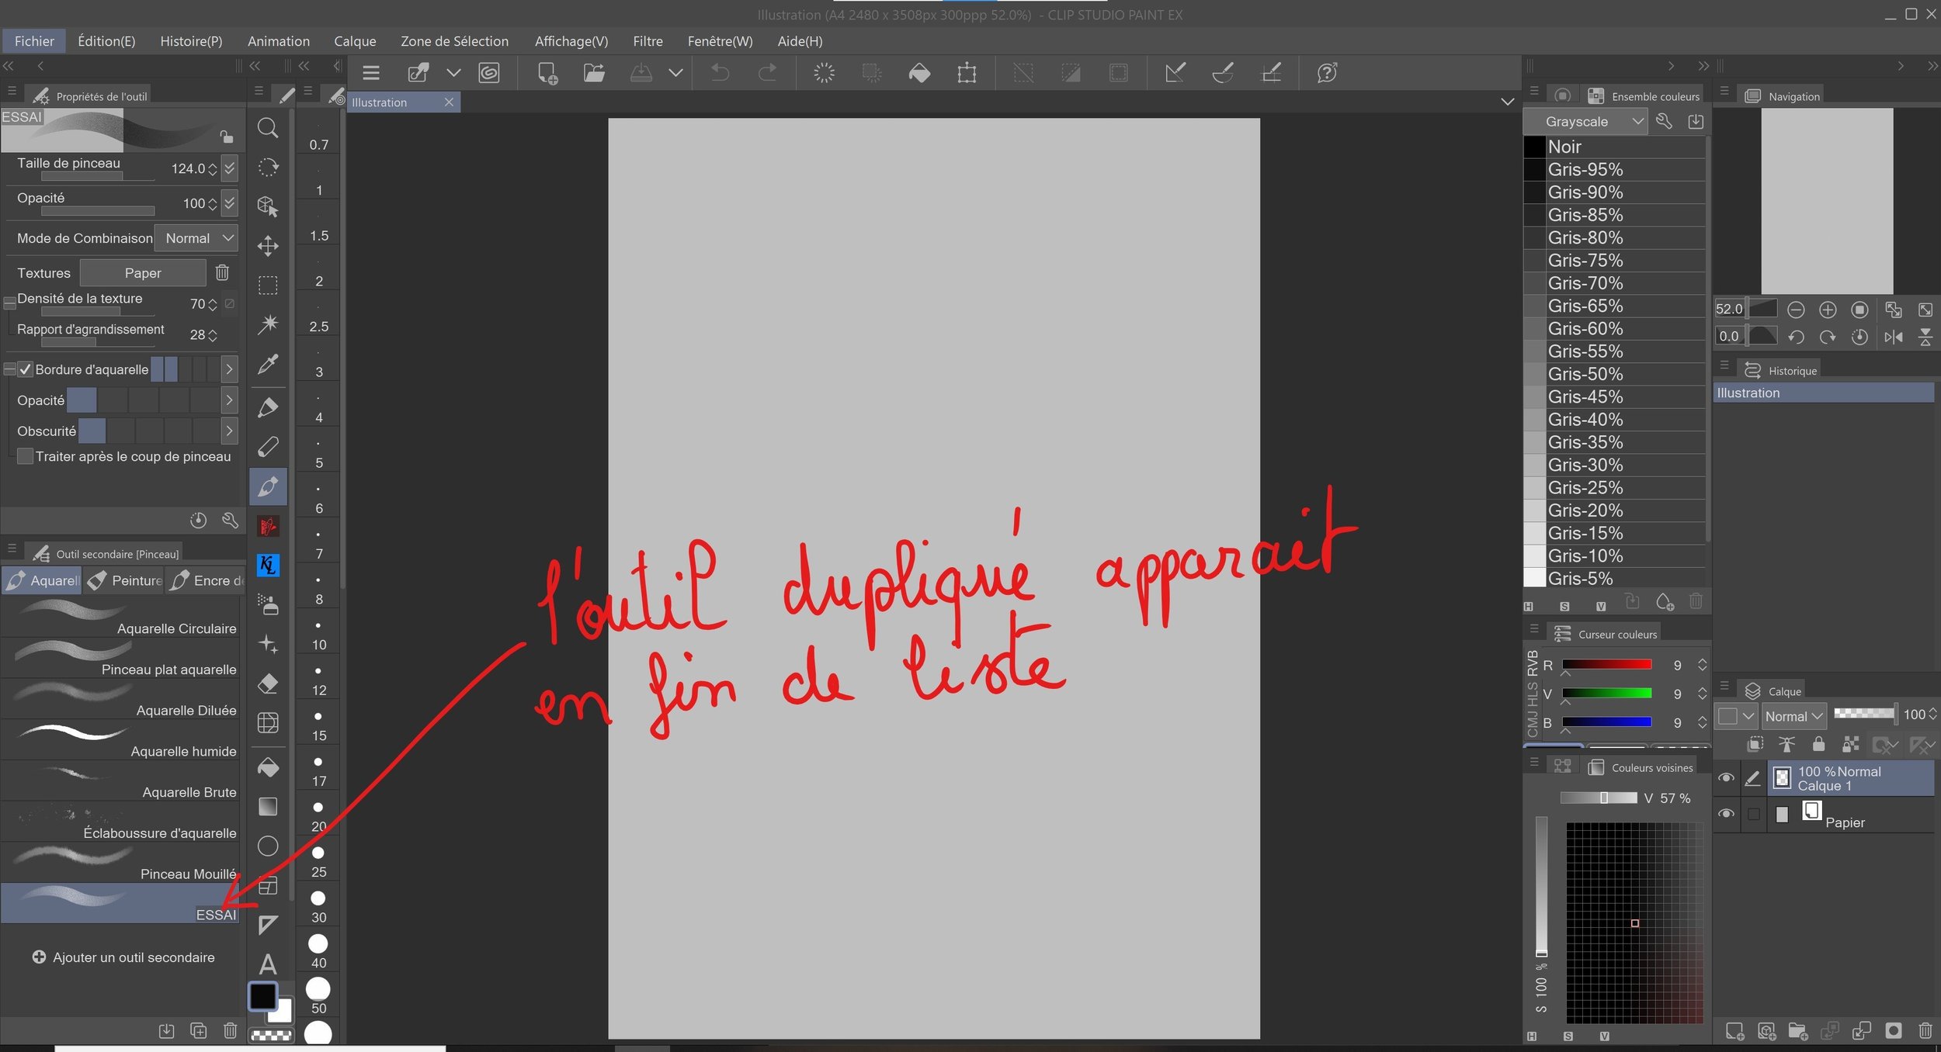
Task: Select the Move layer tool
Action: (268, 246)
